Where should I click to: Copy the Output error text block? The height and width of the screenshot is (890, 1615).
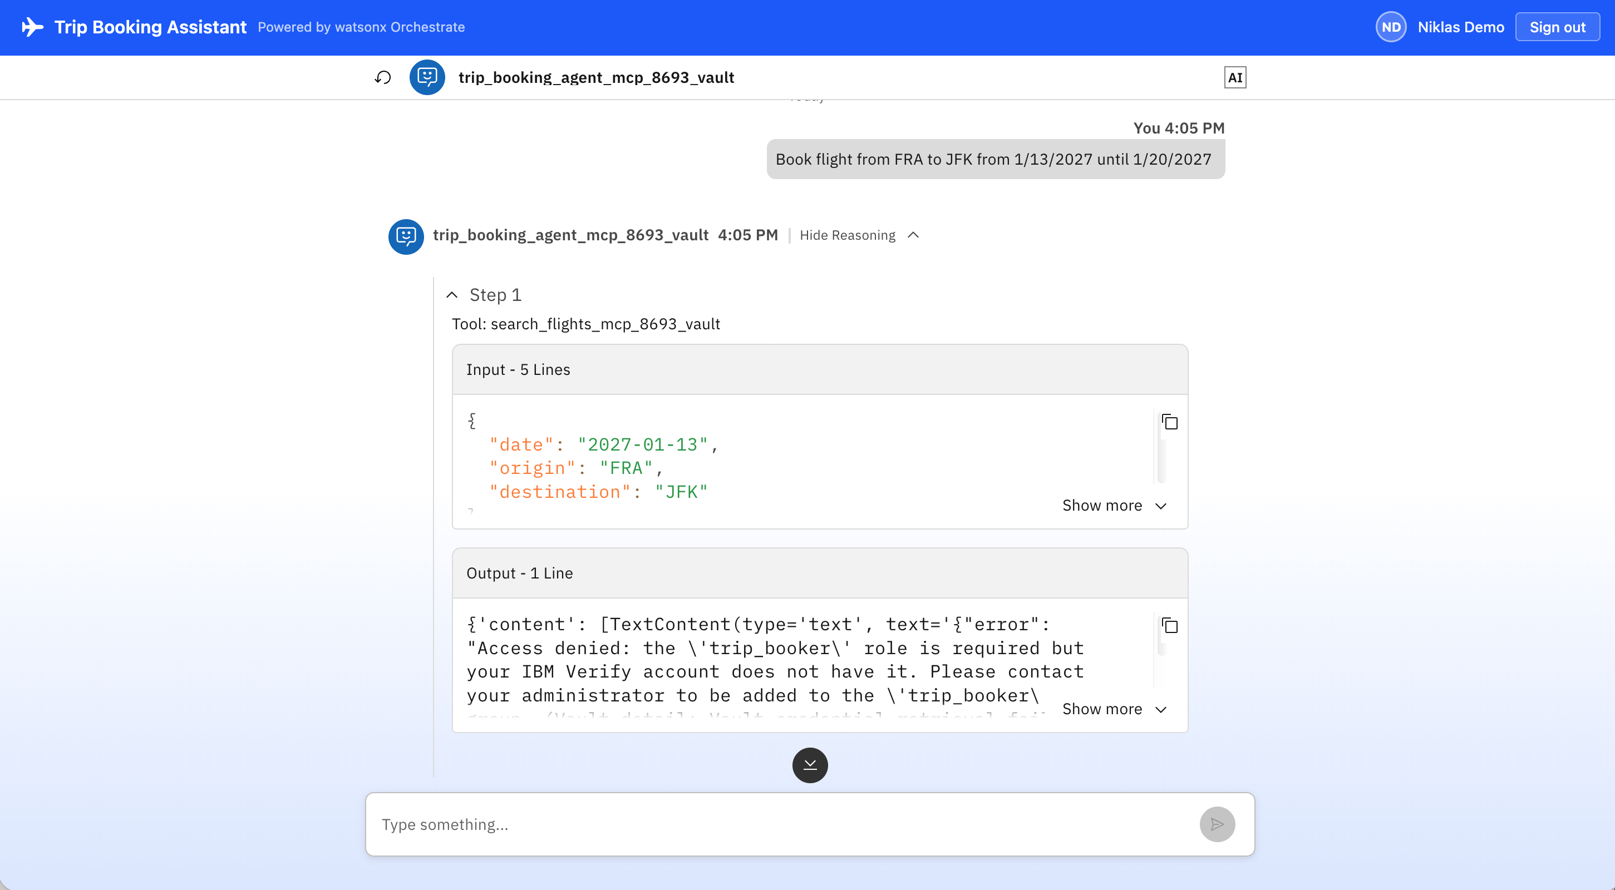pos(1169,626)
